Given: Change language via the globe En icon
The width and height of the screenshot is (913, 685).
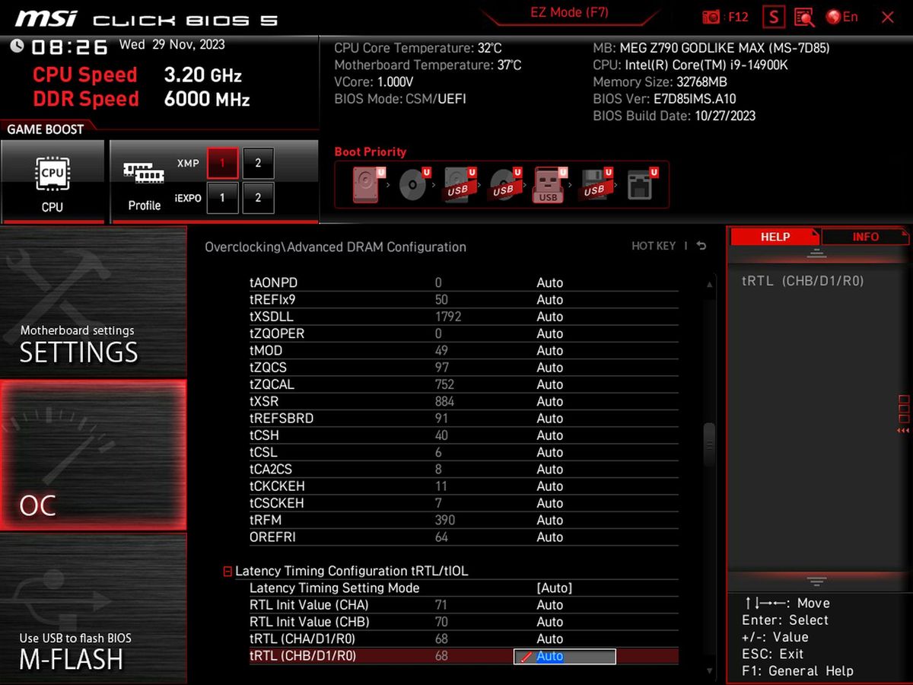Looking at the screenshot, I should click(841, 17).
